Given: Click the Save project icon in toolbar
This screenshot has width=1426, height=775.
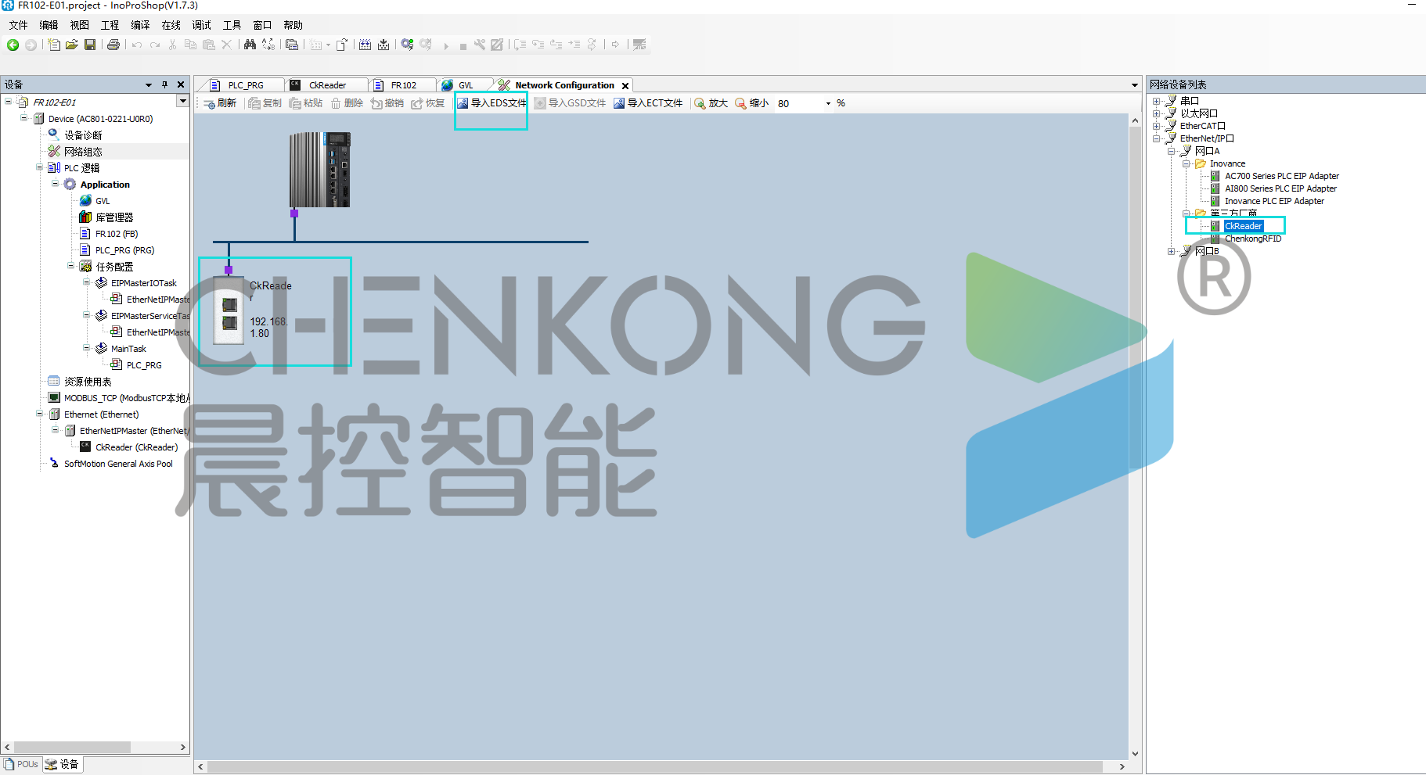Looking at the screenshot, I should pyautogui.click(x=90, y=45).
